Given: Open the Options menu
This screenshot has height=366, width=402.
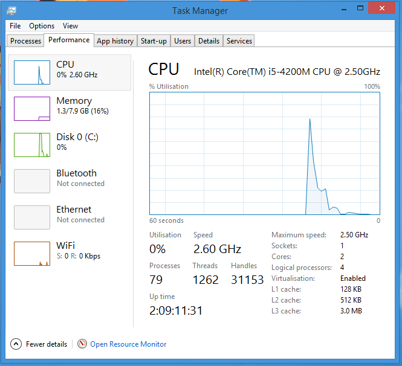Looking at the screenshot, I should click(42, 26).
